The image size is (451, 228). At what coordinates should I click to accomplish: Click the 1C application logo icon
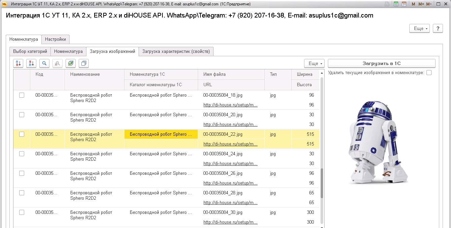[x=4, y=4]
